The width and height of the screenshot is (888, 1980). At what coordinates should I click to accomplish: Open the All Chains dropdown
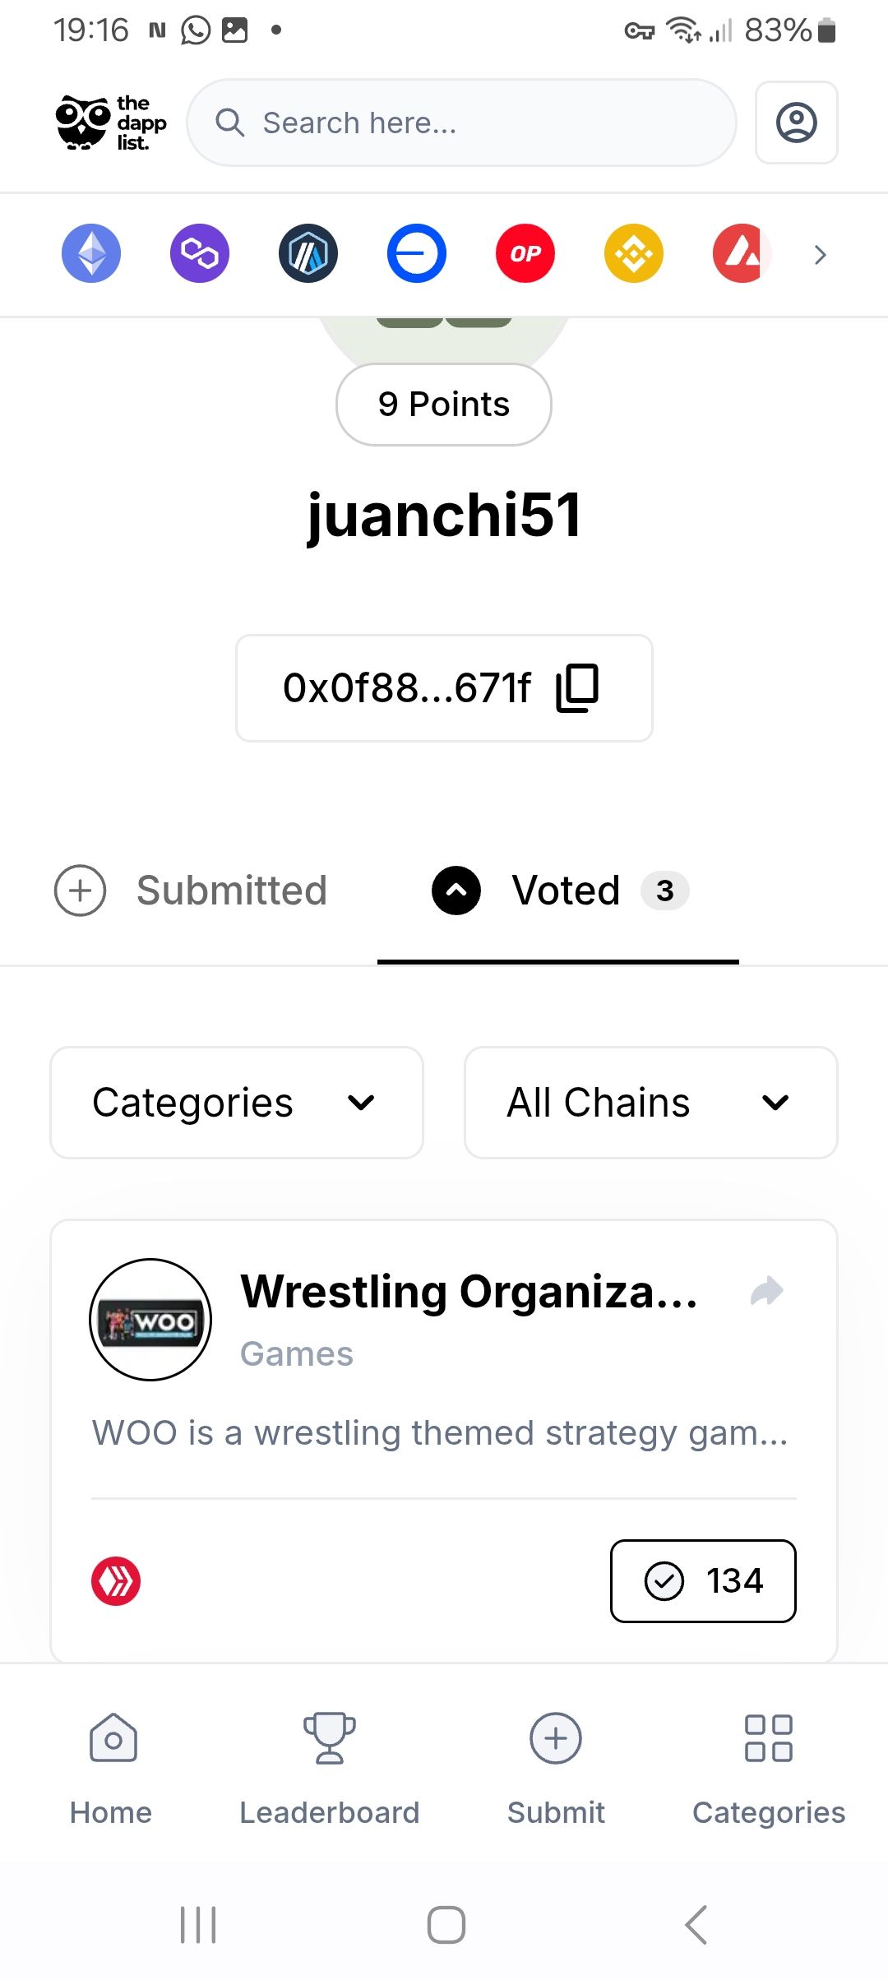651,1103
